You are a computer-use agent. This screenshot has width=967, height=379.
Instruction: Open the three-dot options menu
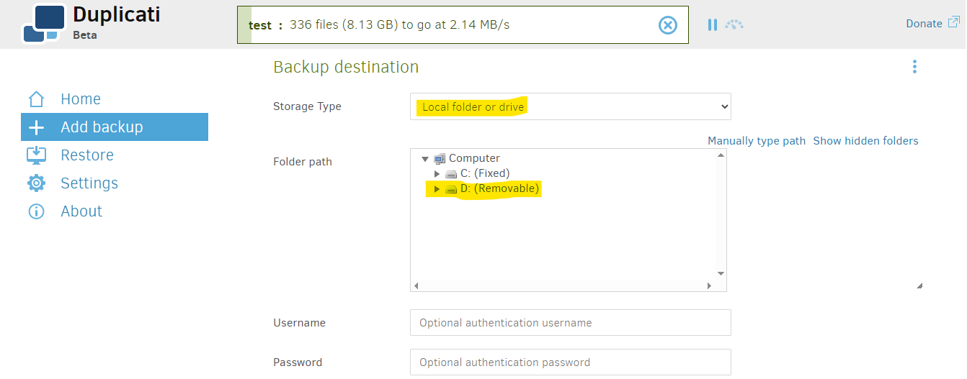[x=914, y=67]
